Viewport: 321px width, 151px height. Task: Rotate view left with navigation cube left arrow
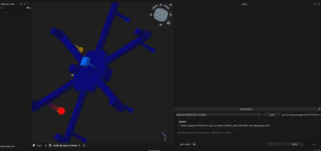(x=151, y=15)
